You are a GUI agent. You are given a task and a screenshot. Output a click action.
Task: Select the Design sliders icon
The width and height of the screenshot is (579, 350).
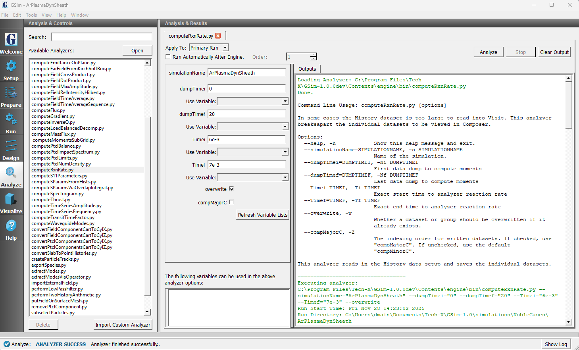11,146
